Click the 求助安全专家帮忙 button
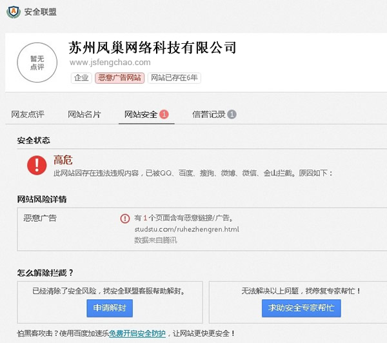Image resolution: width=387 pixels, height=343 pixels. point(302,309)
